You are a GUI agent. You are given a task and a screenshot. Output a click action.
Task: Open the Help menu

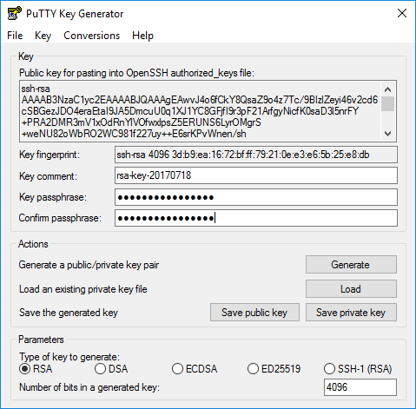pyautogui.click(x=142, y=36)
